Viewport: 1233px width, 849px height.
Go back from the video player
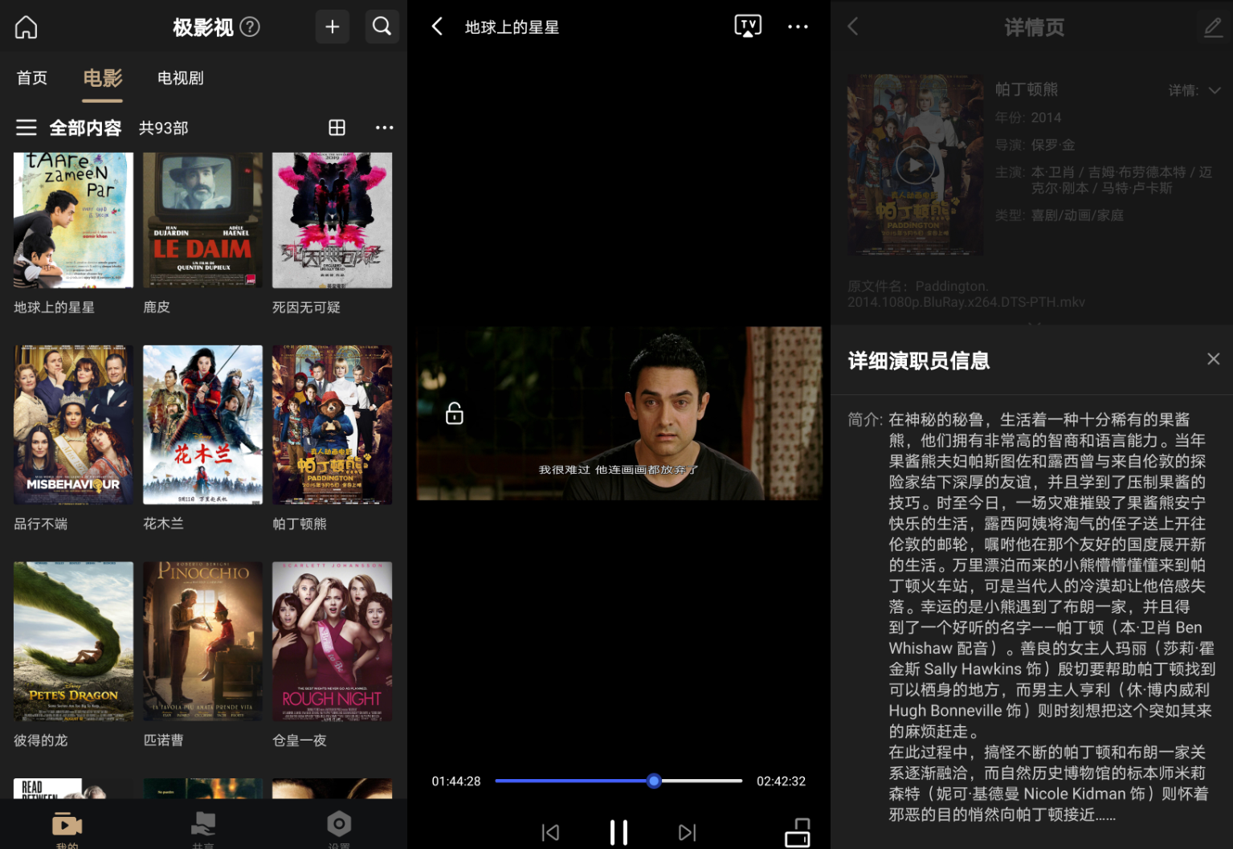(x=438, y=27)
